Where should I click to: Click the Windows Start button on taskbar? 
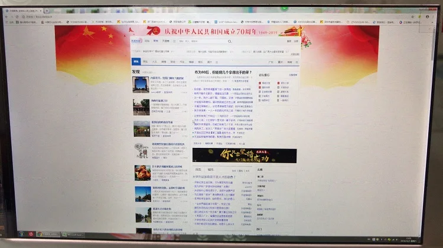(21, 234)
